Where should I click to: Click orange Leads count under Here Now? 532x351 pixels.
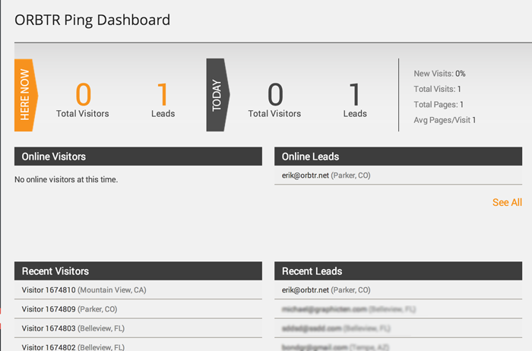pyautogui.click(x=163, y=94)
